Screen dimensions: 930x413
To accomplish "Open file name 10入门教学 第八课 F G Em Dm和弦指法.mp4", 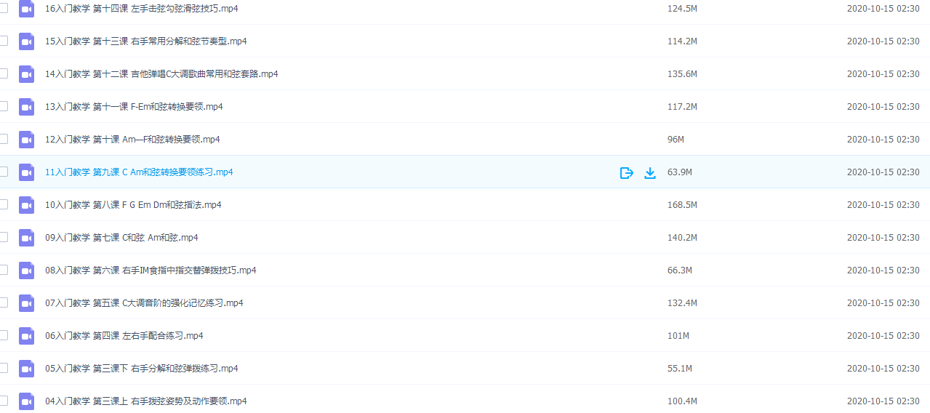I will click(133, 205).
